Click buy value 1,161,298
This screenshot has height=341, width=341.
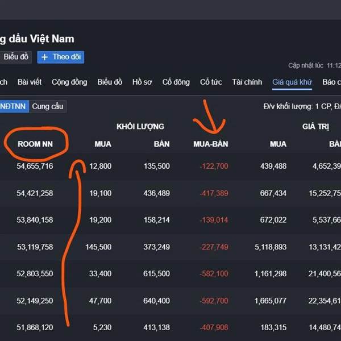[271, 273]
